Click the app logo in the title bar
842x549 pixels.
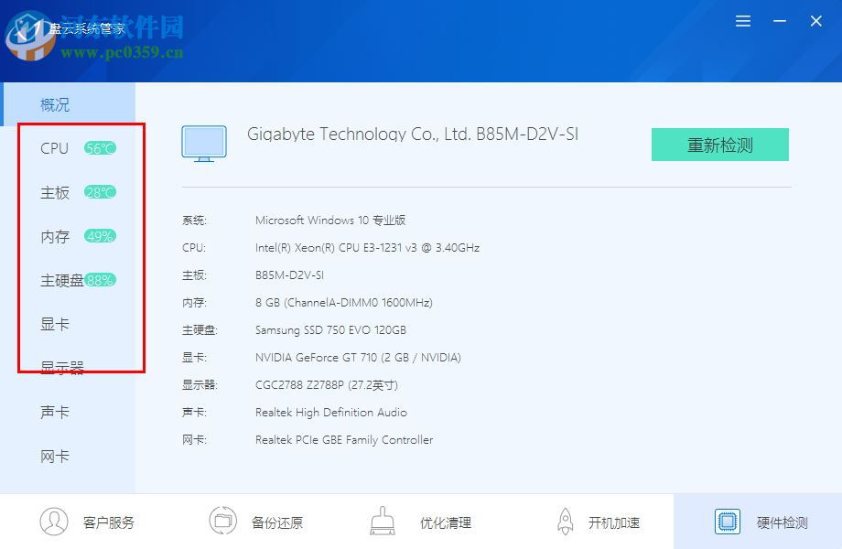pos(30,37)
